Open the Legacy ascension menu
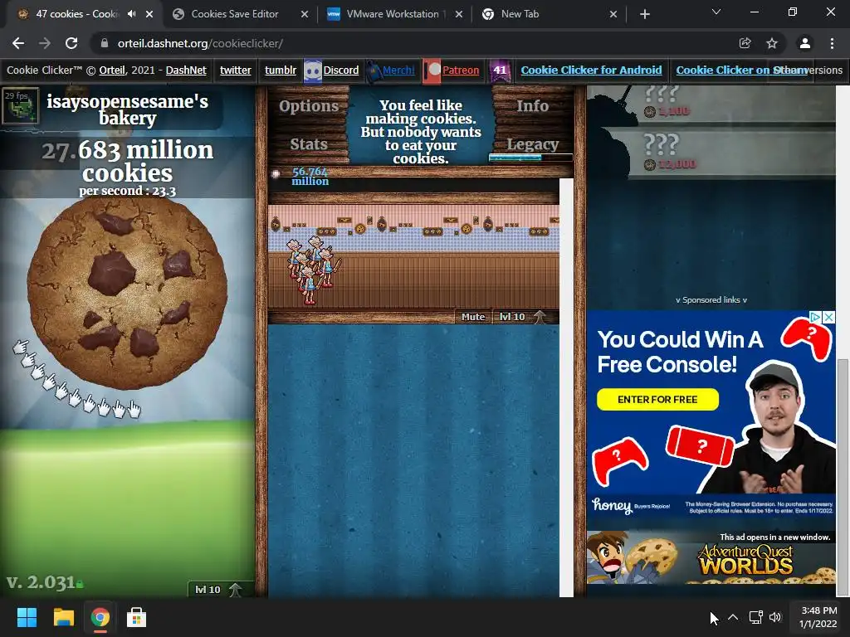Screen dimensions: 850x637 pos(532,144)
